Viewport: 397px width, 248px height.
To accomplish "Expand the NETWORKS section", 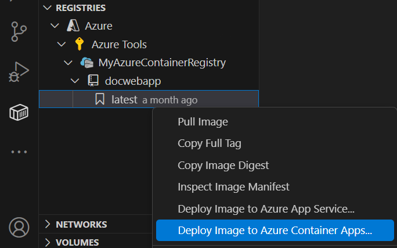I will 48,224.
